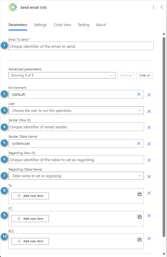The image size is (167, 257).
Task: Add new item in the BCC section
Action: pos(30,241)
